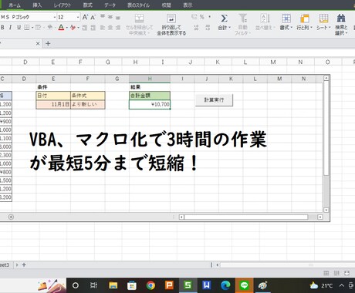Screen dimensions: 355x293
Task: Expand the font color dropdown arrow
Action: click(67, 28)
